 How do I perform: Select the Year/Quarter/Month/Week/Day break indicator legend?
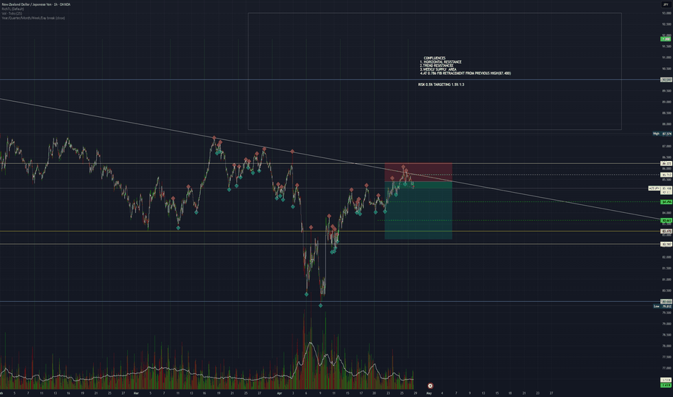(33, 18)
